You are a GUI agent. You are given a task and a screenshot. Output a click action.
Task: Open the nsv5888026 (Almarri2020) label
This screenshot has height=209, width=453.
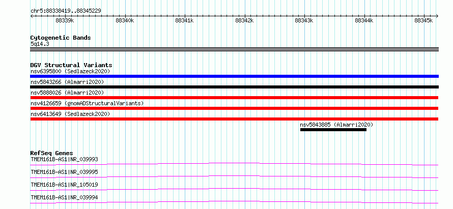coord(67,93)
